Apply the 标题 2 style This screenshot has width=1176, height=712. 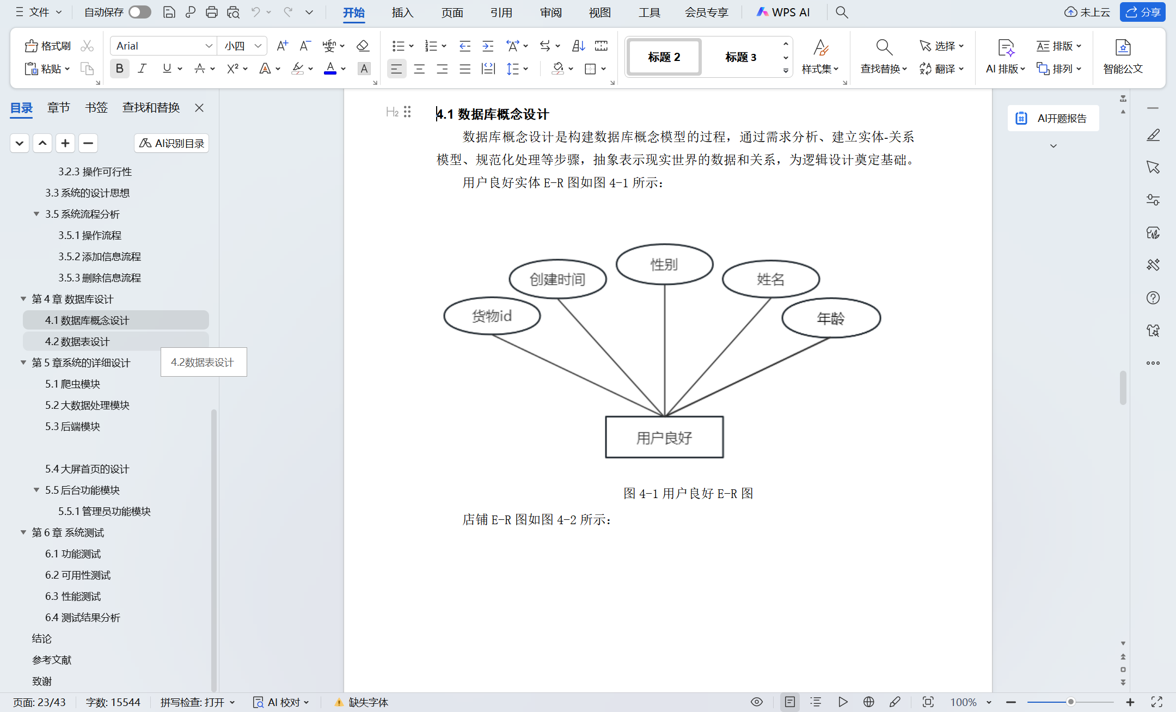pos(664,57)
